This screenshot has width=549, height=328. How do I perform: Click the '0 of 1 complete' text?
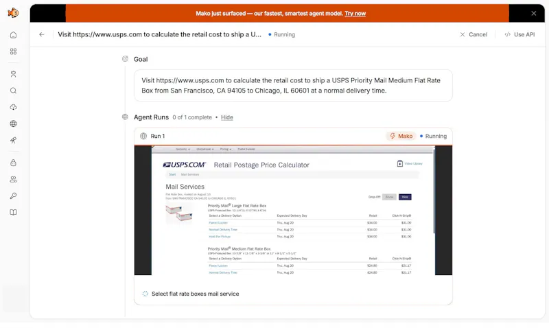(x=192, y=117)
